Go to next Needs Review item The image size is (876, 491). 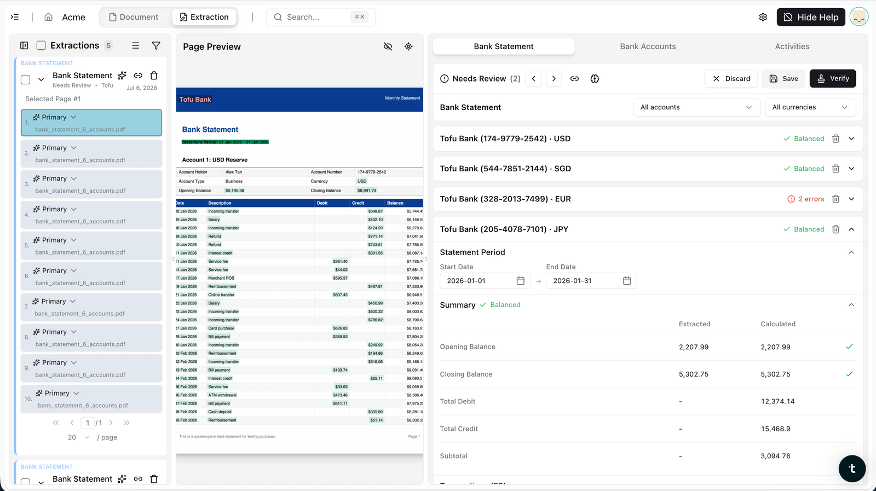(554, 79)
